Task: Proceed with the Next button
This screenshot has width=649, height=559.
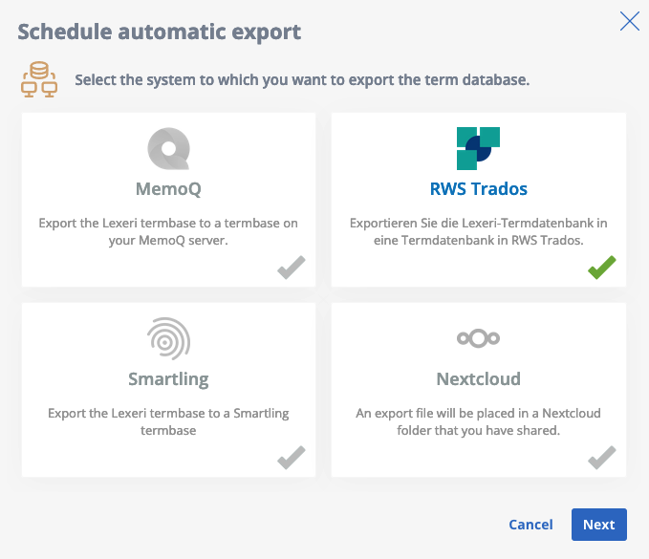Action: (x=599, y=525)
